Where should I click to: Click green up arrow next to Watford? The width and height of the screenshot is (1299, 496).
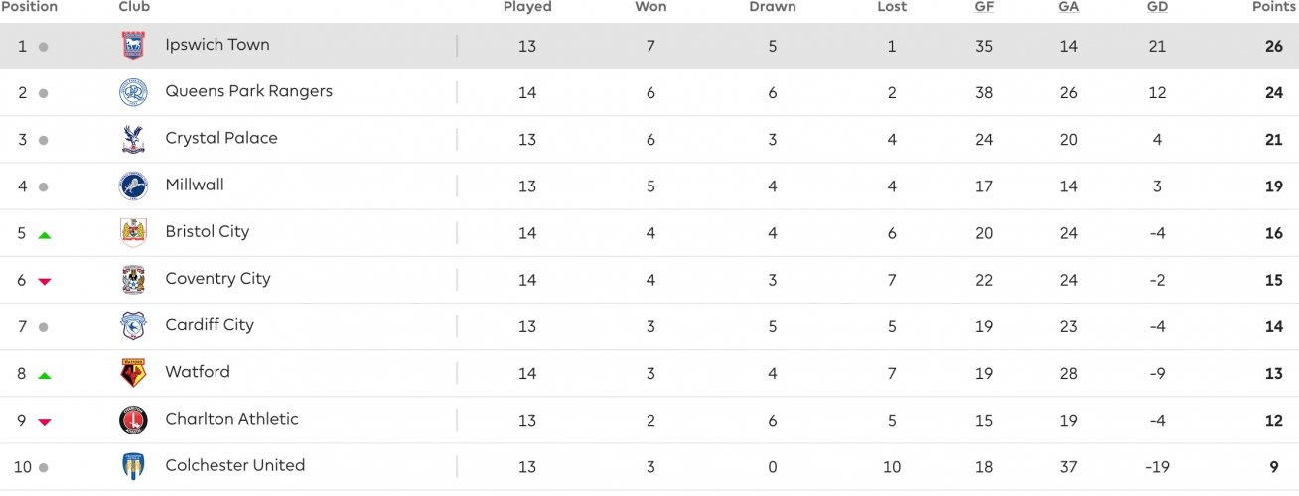pos(44,376)
